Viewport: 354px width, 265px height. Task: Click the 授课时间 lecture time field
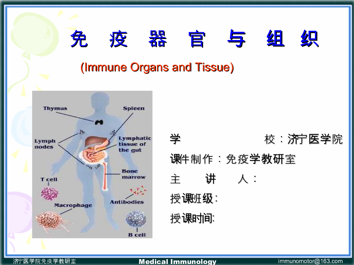[192, 218]
